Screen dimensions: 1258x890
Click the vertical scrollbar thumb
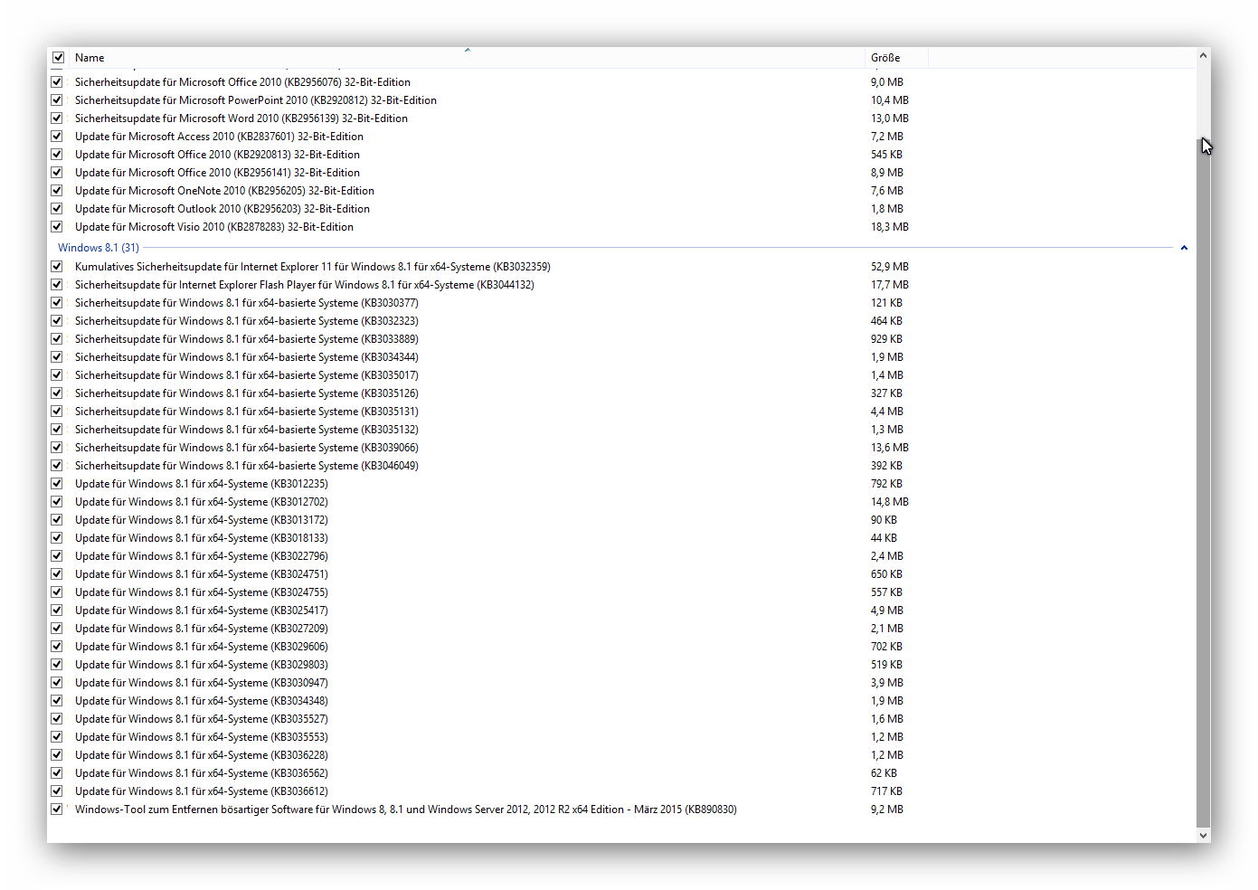tap(1203, 482)
